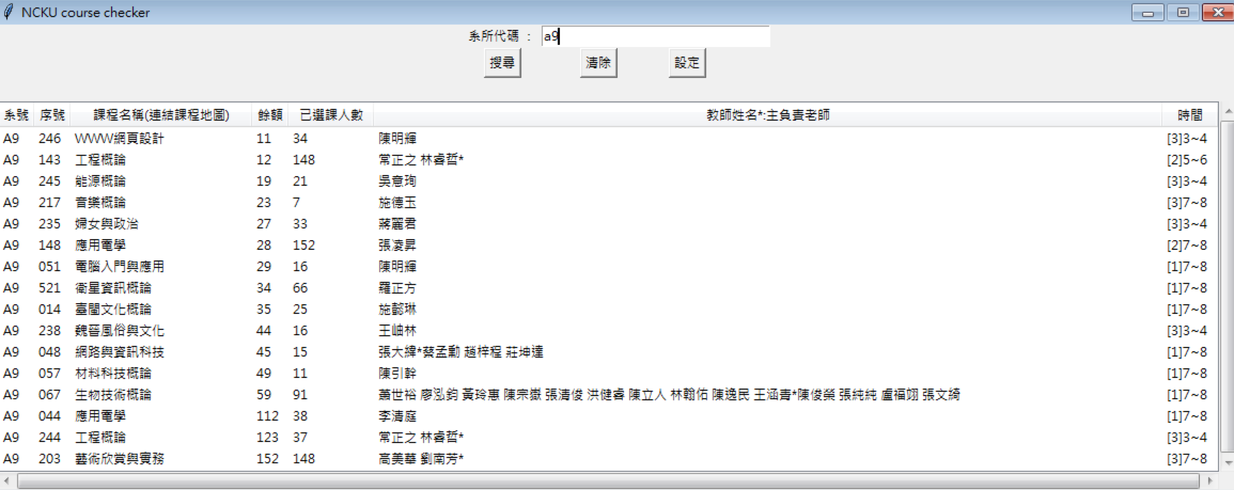
Task: Select the 生物技術概論 course row
Action: (609, 394)
